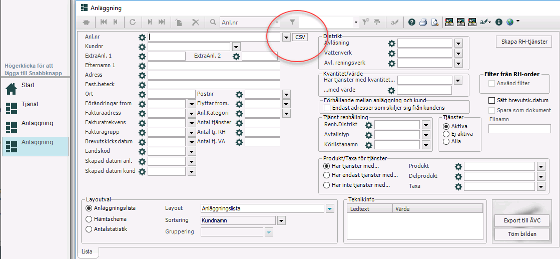Image resolution: width=560 pixels, height=259 pixels.
Task: Choose the Hämtschema layout option
Action: point(89,219)
